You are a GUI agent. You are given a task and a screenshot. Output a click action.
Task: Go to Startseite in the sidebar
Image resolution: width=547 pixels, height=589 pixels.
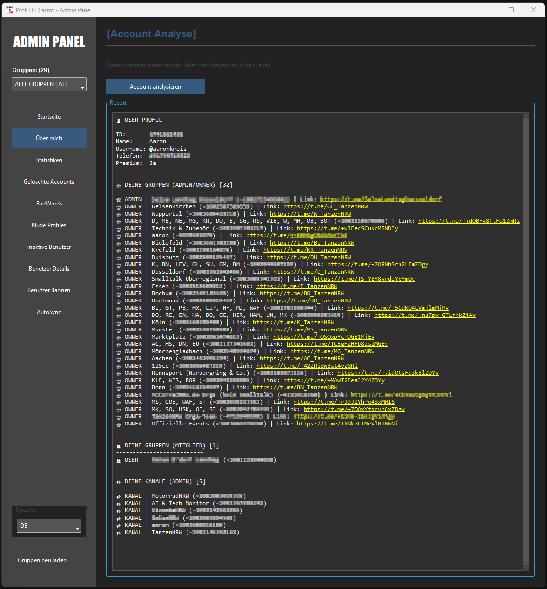pyautogui.click(x=49, y=117)
